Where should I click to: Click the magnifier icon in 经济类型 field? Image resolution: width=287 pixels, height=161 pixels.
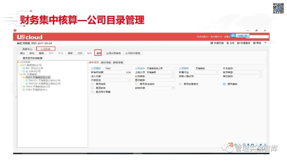pyautogui.click(x=261, y=72)
